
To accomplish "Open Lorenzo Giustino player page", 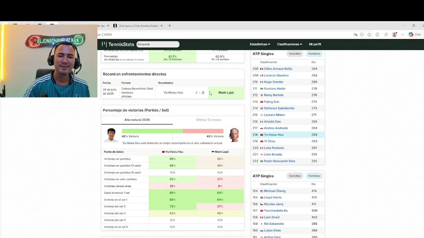I will pos(276,75).
